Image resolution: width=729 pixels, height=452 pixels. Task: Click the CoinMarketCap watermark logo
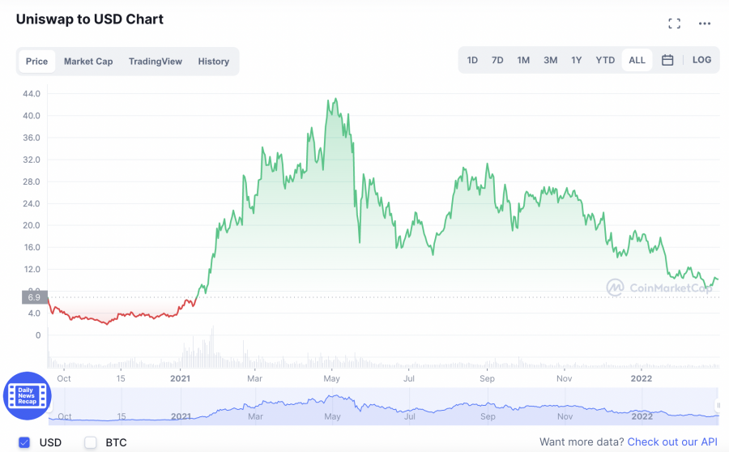(x=659, y=288)
